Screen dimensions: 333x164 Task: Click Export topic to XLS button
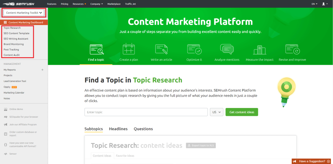[201, 145]
